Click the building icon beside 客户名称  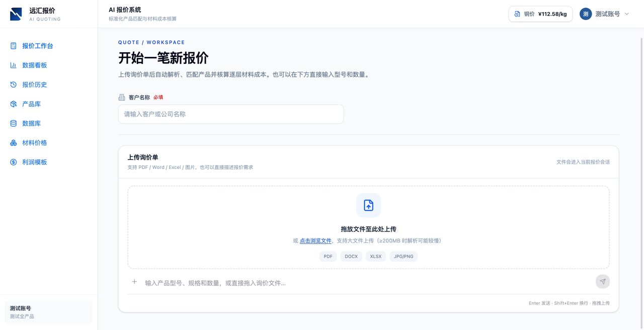(x=121, y=97)
